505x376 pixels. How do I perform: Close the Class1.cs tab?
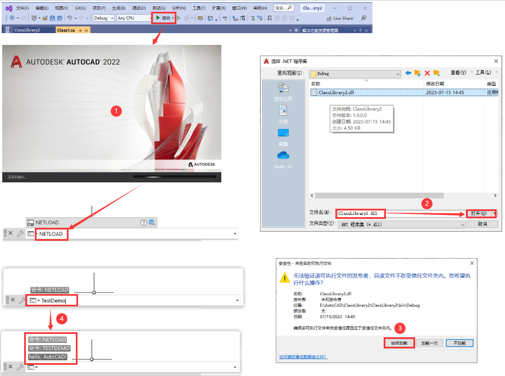pos(87,30)
